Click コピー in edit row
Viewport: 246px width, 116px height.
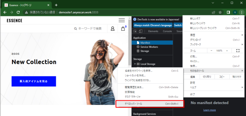[222, 77]
